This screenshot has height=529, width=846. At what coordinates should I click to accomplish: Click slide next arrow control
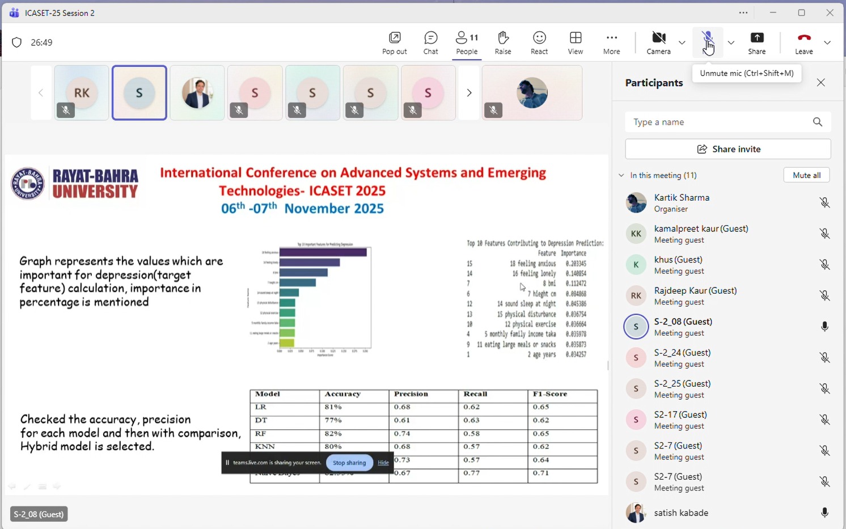tap(57, 486)
